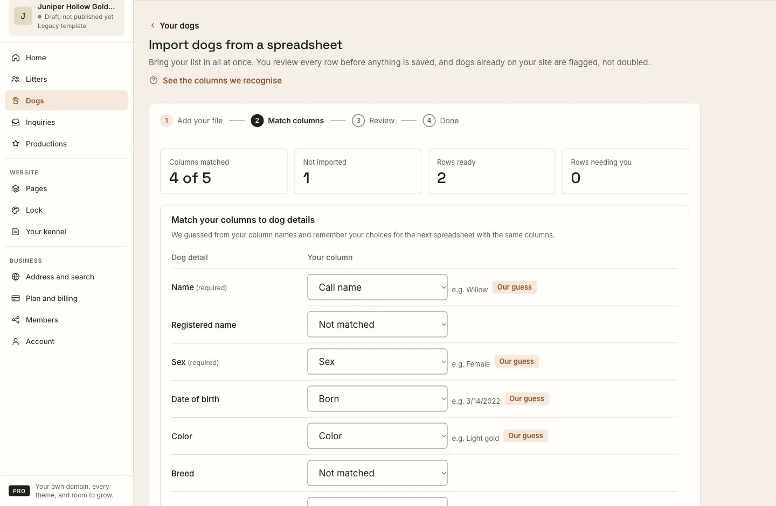Click the Our guess badge in Sex row
Image resolution: width=776 pixels, height=506 pixels.
(x=516, y=362)
